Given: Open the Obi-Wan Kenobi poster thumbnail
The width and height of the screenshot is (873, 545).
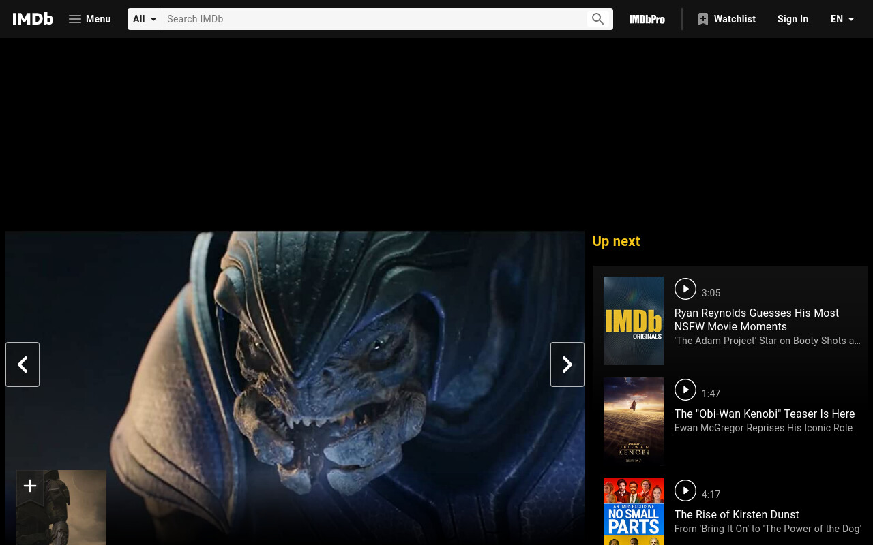Looking at the screenshot, I should 634,422.
